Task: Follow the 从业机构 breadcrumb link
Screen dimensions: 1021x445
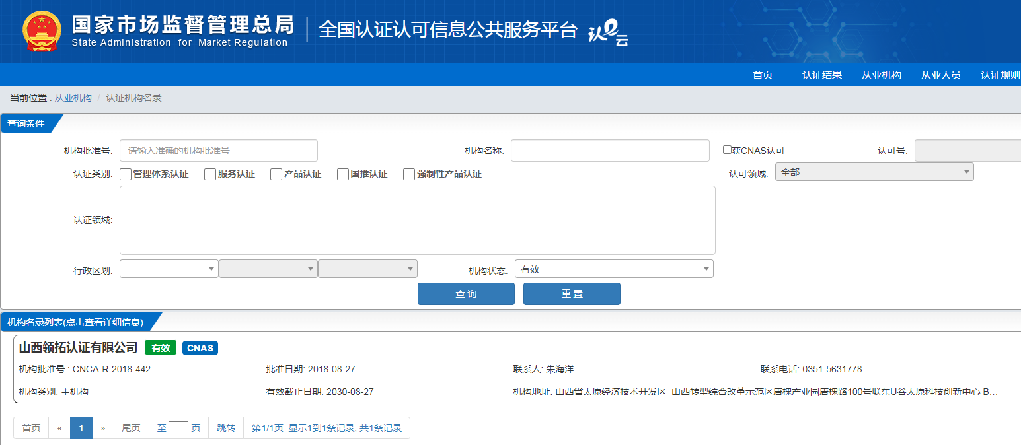Action: [73, 98]
